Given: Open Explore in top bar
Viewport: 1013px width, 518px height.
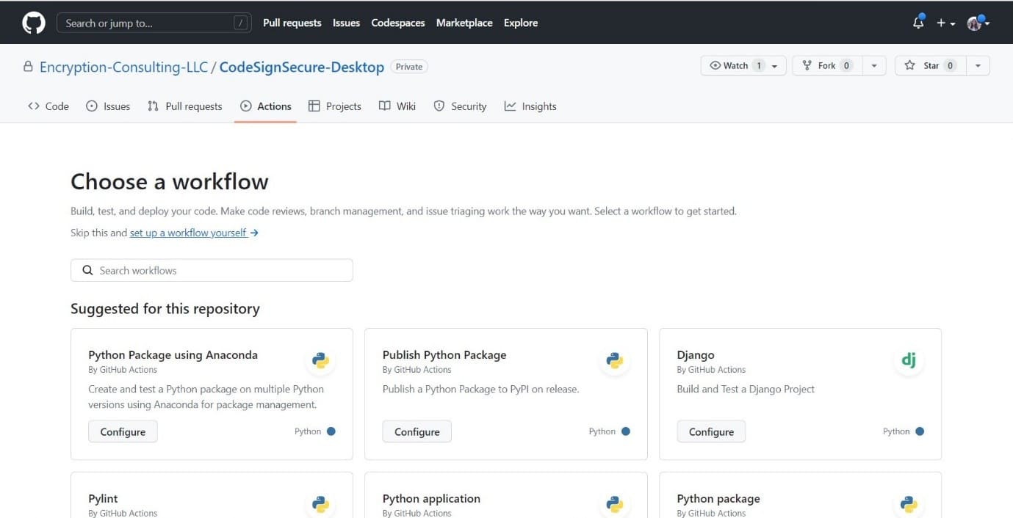Looking at the screenshot, I should (521, 23).
